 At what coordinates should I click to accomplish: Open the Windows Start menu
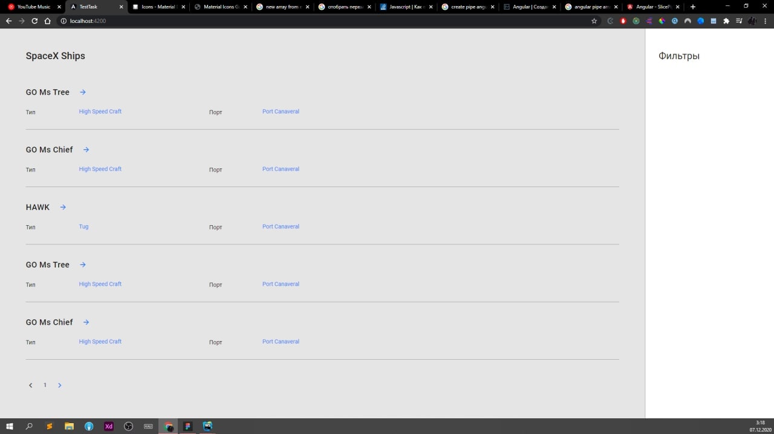10,426
